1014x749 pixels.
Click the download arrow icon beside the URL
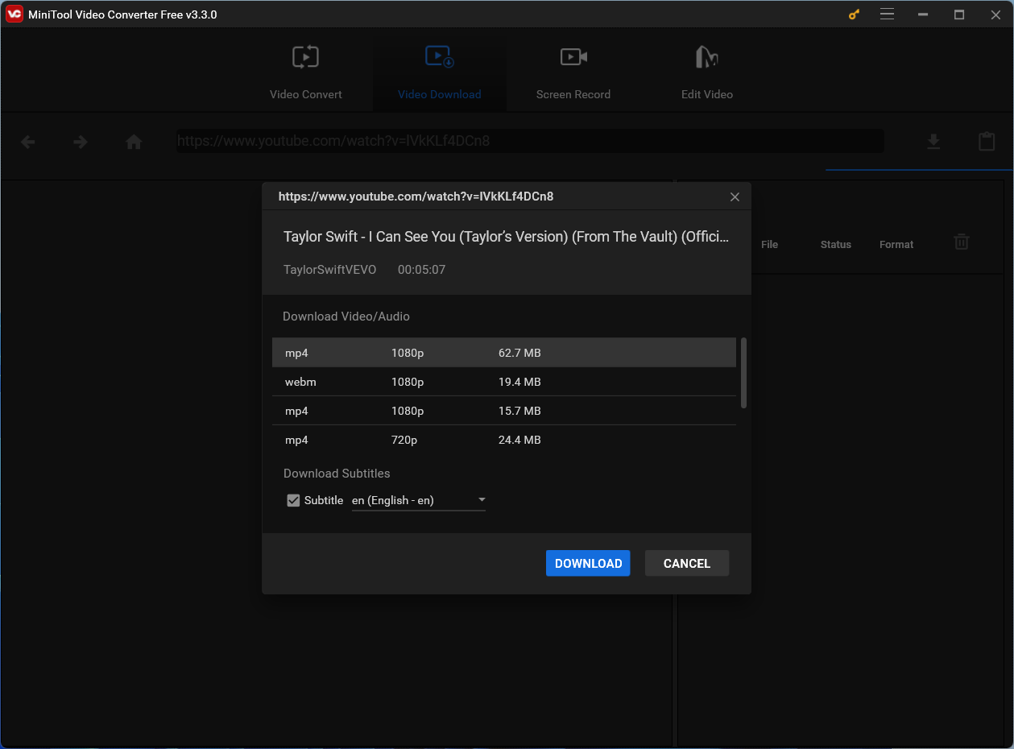933,142
